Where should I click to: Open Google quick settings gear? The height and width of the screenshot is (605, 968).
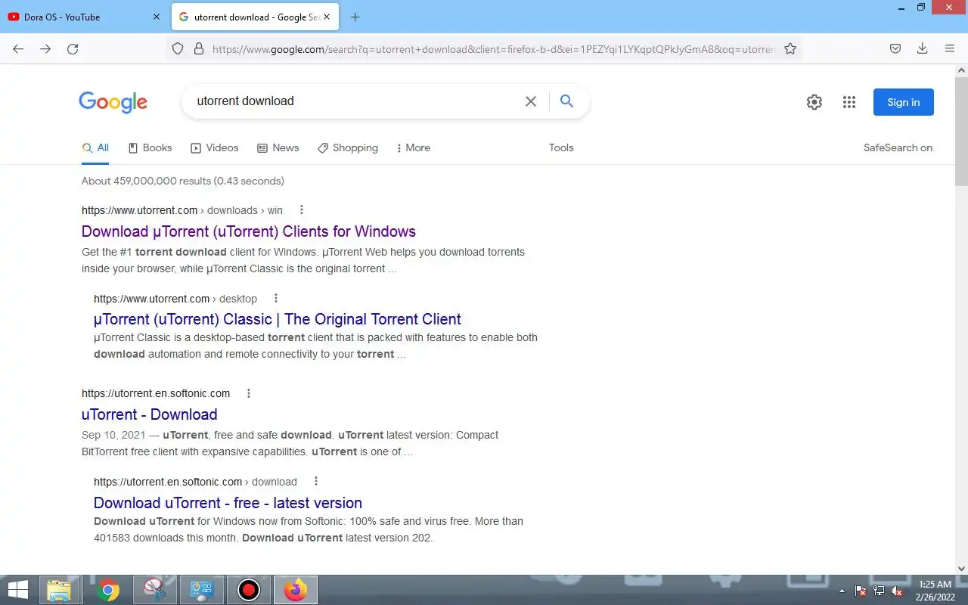tap(814, 102)
